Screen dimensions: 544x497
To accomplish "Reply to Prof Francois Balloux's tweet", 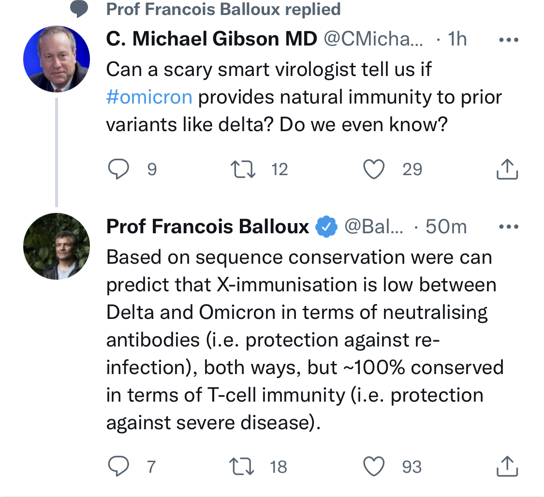I will coord(118,467).
